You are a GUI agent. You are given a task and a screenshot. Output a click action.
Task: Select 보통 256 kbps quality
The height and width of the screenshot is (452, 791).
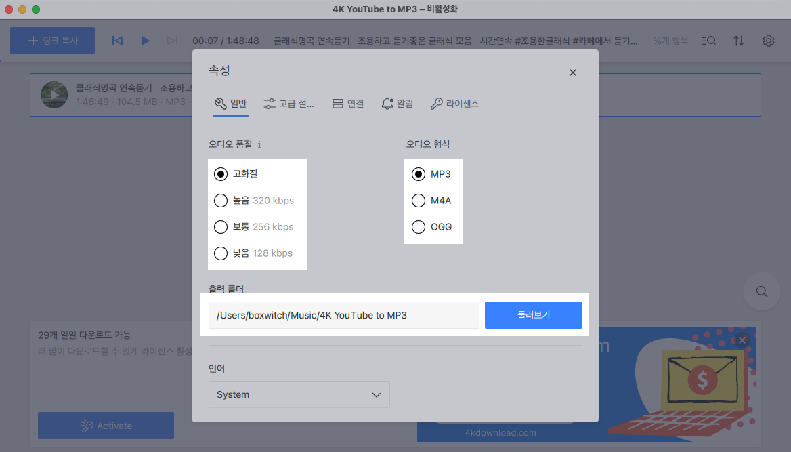pos(254,227)
